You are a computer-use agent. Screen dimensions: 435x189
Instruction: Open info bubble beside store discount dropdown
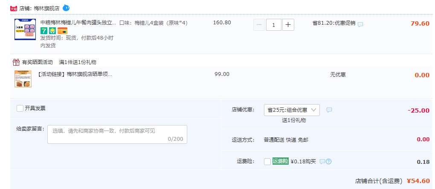click(329, 110)
